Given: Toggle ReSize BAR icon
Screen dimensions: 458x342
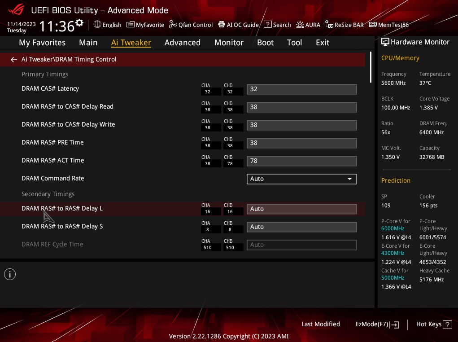Looking at the screenshot, I should [329, 25].
